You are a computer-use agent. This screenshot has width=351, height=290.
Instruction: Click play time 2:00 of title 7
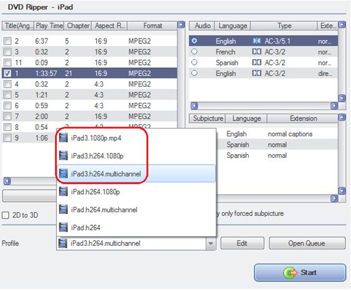(42, 116)
